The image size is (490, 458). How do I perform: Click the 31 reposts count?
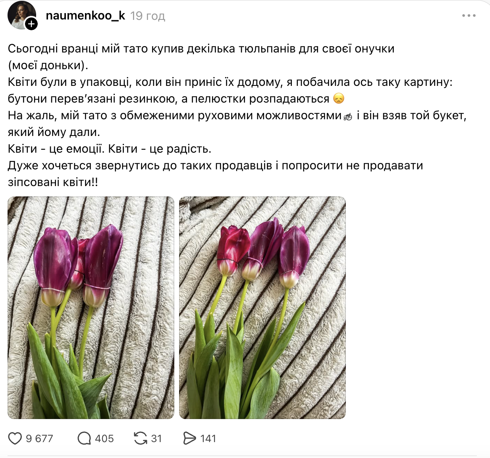point(156,439)
